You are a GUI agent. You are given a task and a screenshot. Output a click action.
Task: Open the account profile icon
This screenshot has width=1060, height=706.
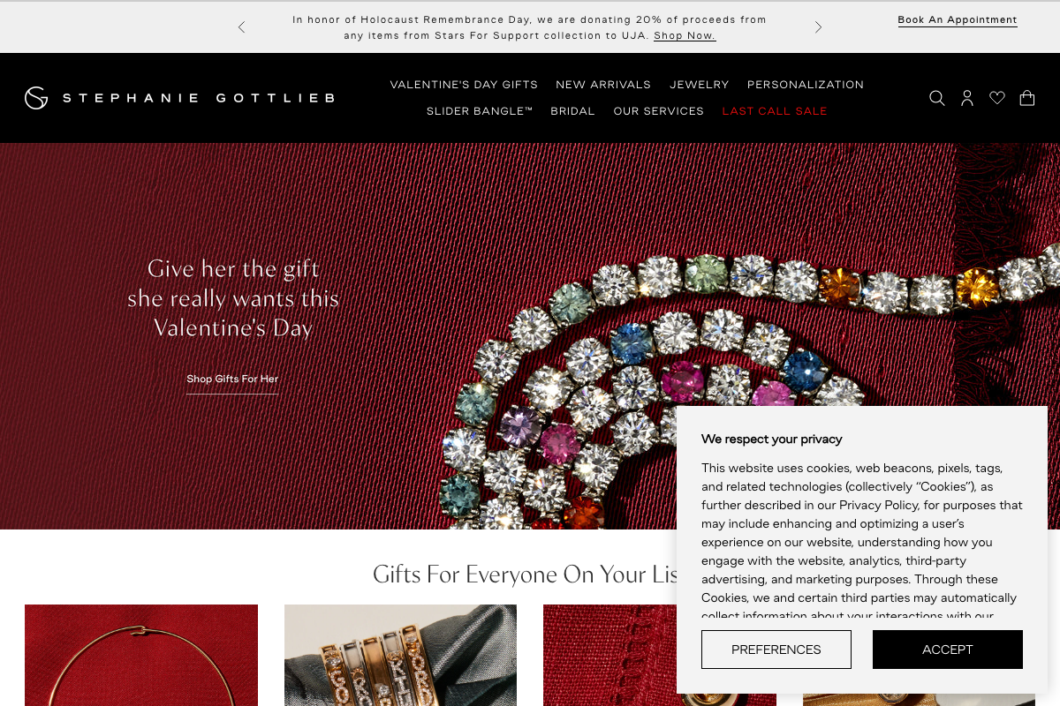click(x=967, y=98)
